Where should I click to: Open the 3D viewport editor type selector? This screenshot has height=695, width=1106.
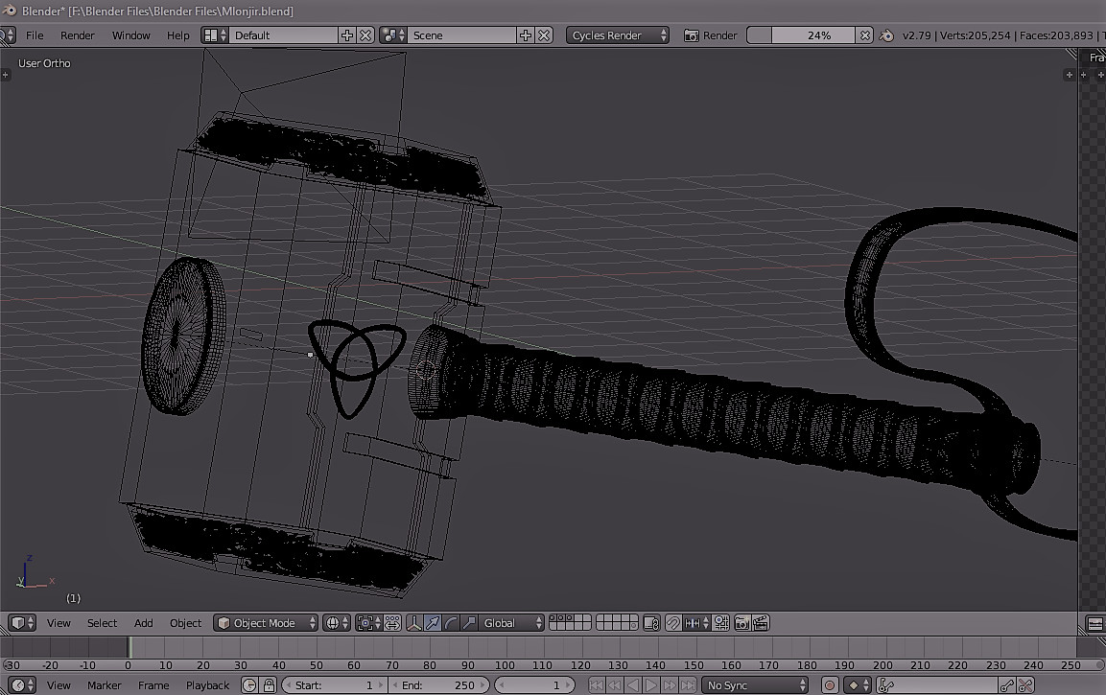click(x=21, y=623)
